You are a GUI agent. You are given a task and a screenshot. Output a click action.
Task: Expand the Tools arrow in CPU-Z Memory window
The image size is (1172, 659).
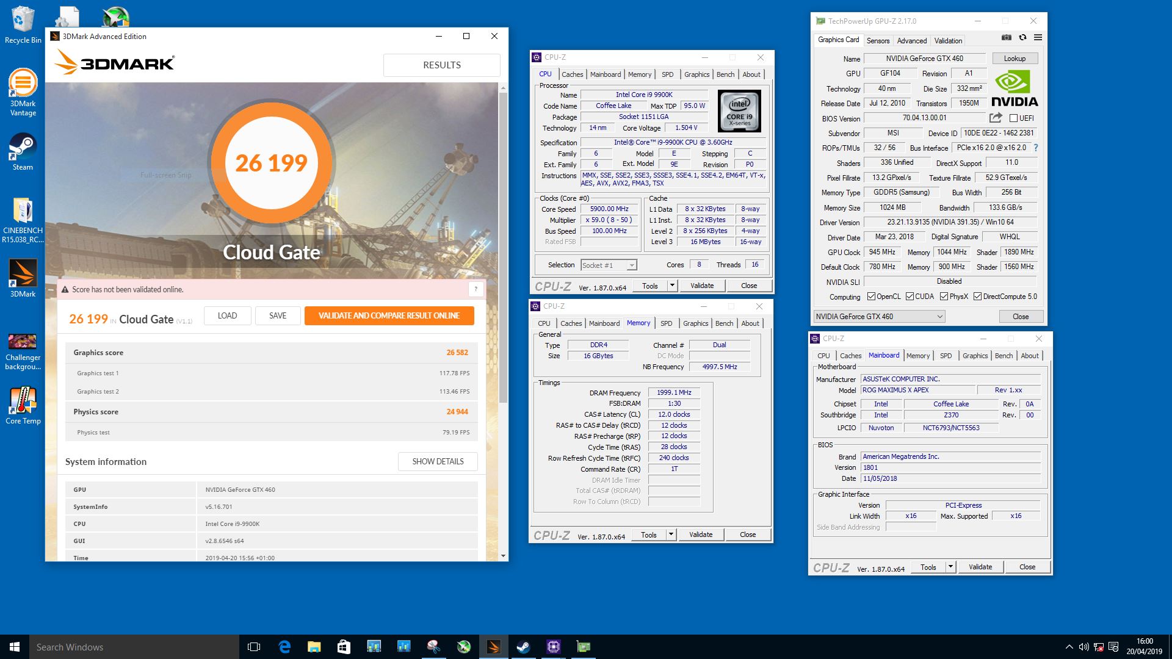click(671, 535)
